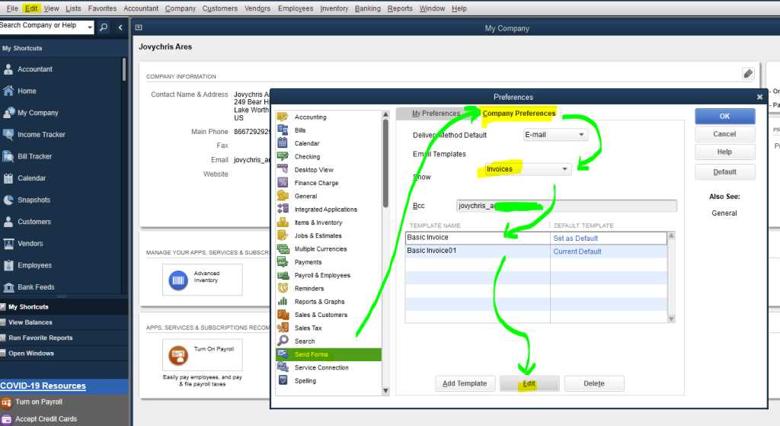Close the Preferences dialog
Viewport: 780px width, 426px height.
[759, 97]
